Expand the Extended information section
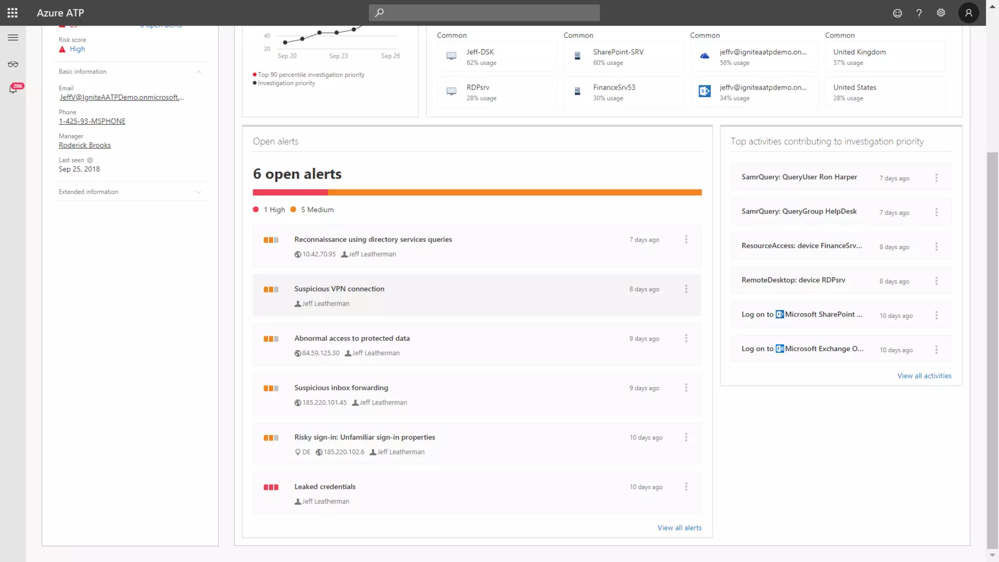999x562 pixels. pyautogui.click(x=199, y=192)
